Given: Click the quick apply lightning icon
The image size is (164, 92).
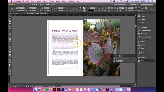Looking at the screenshot, I should [151, 9].
